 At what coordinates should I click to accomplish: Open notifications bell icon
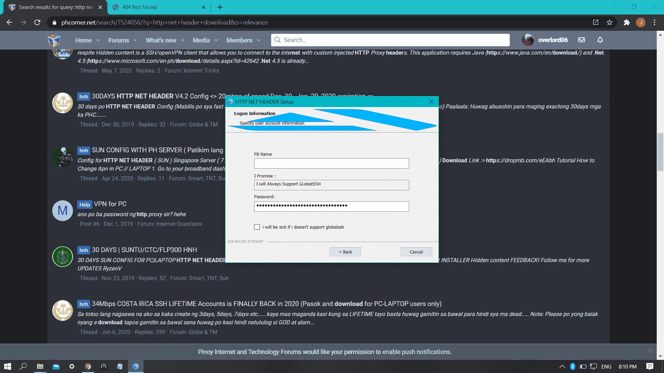point(600,40)
